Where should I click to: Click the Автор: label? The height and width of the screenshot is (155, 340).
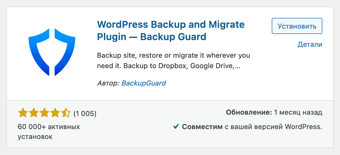(x=108, y=83)
